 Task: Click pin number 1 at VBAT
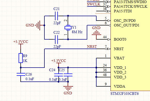click(x=106, y=56)
